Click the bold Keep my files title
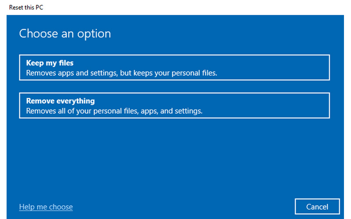Screen dimensions: 351x219 [50, 63]
